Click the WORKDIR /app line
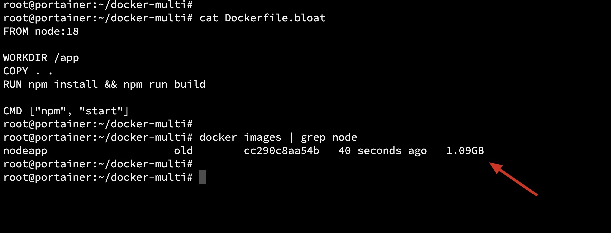Viewport: 611px width, 233px height. [41, 58]
